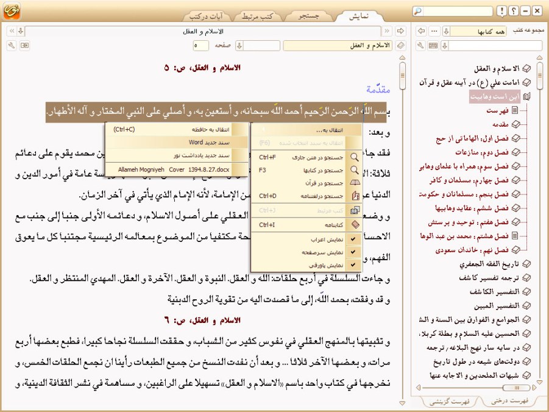Click the left arrow of the tree's horizontal scrollbar
549x412 pixels.
click(418, 388)
